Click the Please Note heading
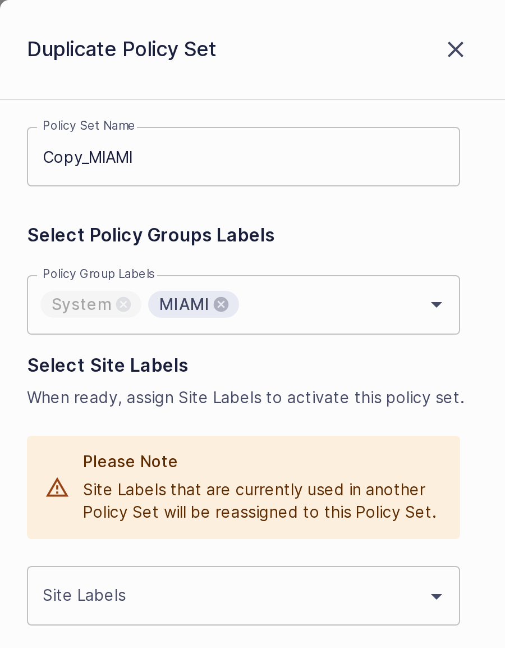 click(130, 462)
